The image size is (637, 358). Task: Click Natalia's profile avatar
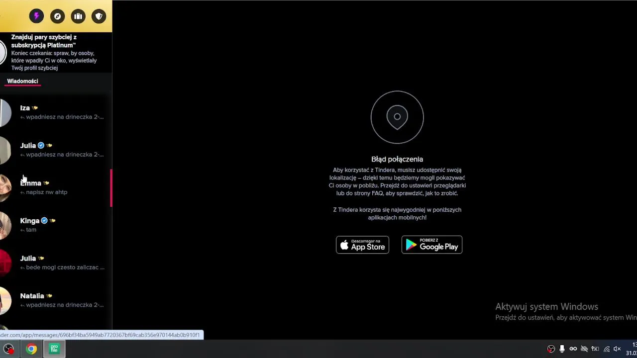pos(5,300)
